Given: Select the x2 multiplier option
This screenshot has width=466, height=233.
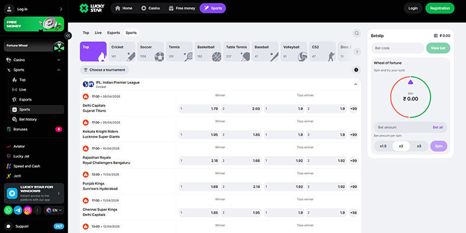Looking at the screenshot, I should pos(401,146).
